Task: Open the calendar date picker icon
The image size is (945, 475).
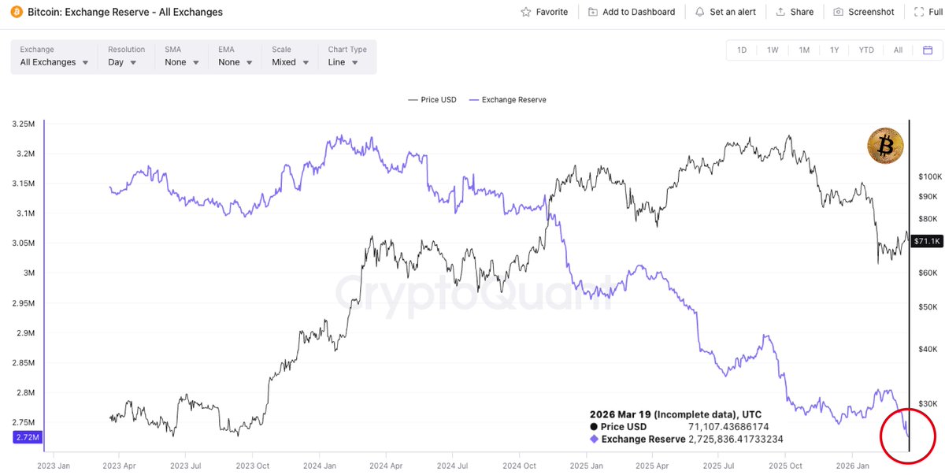Action: click(x=928, y=50)
